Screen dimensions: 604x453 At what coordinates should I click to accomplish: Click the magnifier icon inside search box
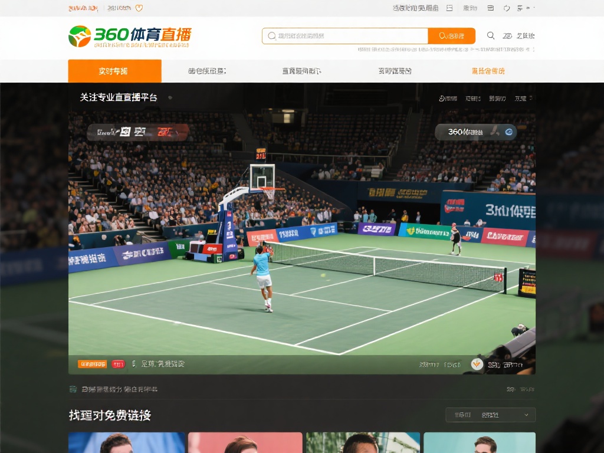click(x=271, y=36)
